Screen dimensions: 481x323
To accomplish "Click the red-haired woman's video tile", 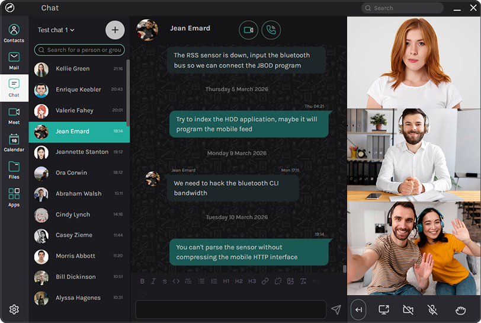I will tap(414, 62).
